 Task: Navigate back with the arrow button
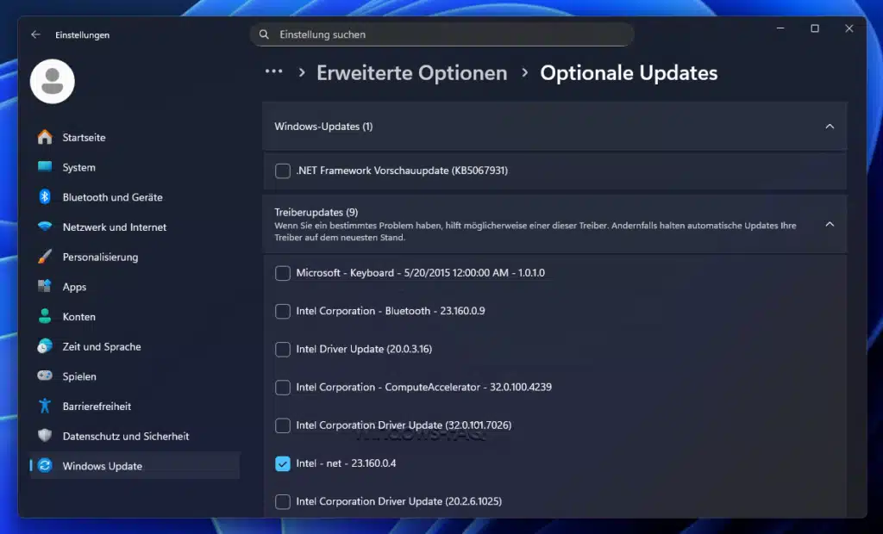click(35, 35)
